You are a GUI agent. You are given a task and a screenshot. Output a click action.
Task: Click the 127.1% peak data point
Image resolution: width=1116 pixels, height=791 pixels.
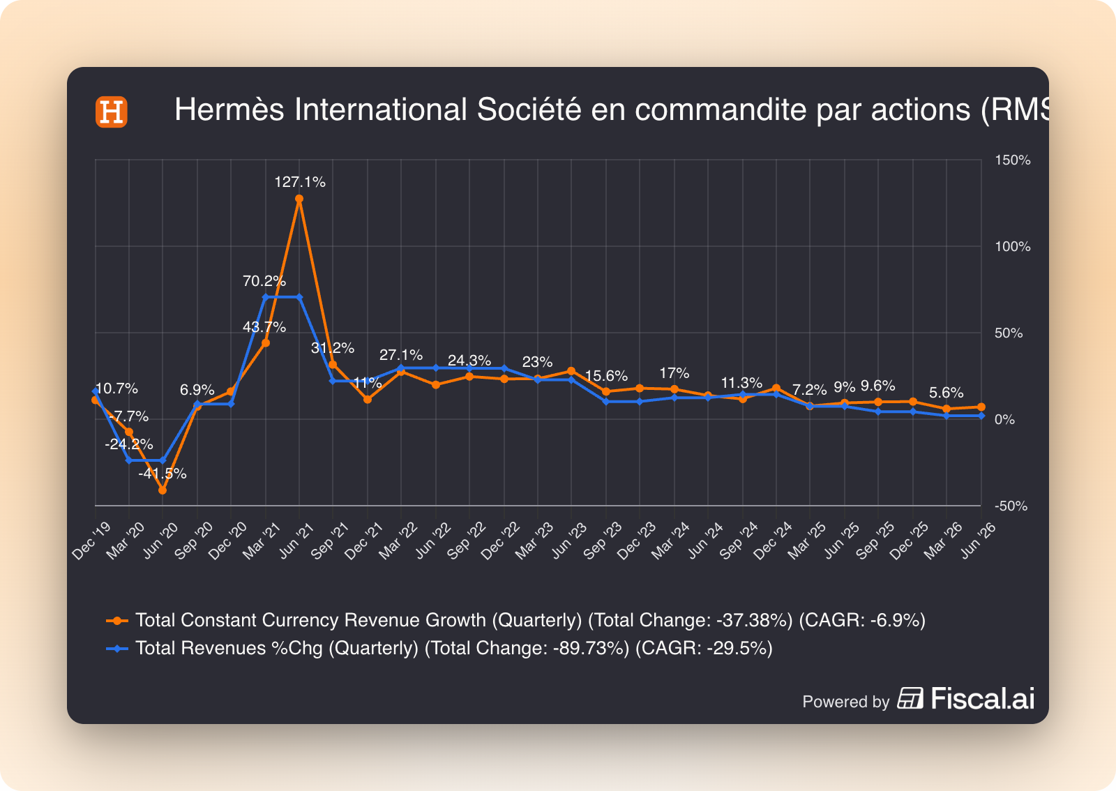[299, 199]
